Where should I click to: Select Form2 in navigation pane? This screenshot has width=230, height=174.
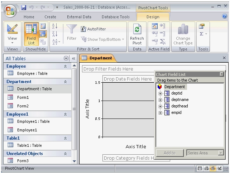point(38,106)
